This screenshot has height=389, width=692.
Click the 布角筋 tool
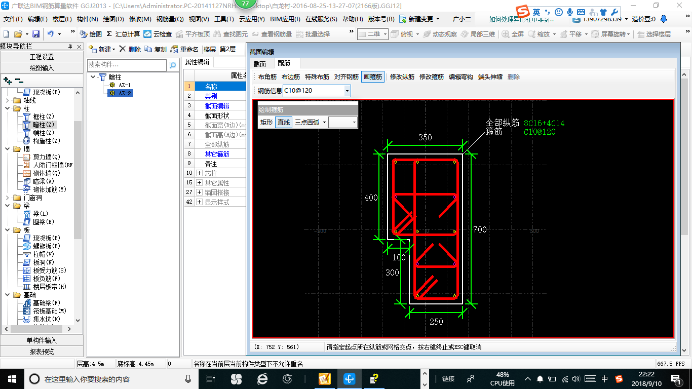coord(267,77)
